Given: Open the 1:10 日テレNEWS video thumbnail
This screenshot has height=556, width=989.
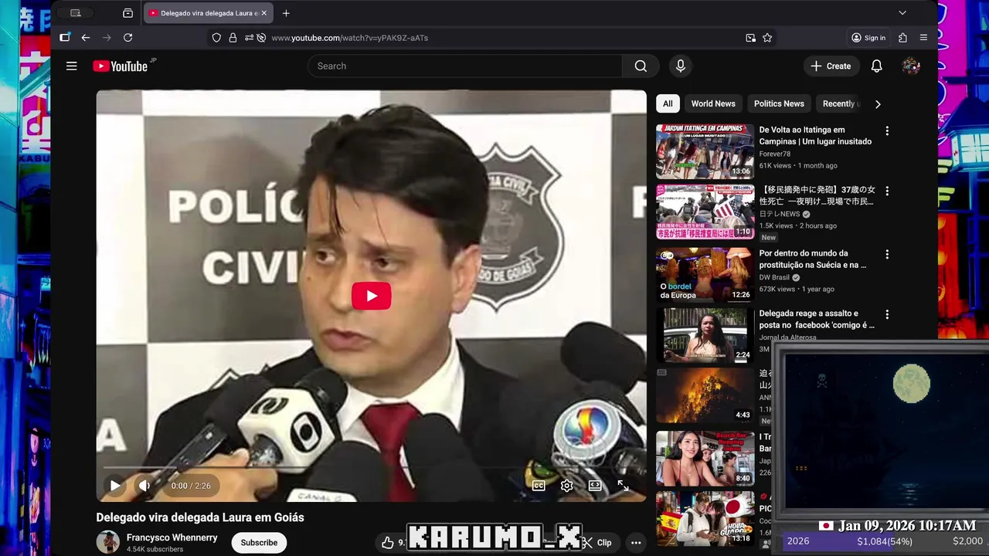Looking at the screenshot, I should pos(705,212).
